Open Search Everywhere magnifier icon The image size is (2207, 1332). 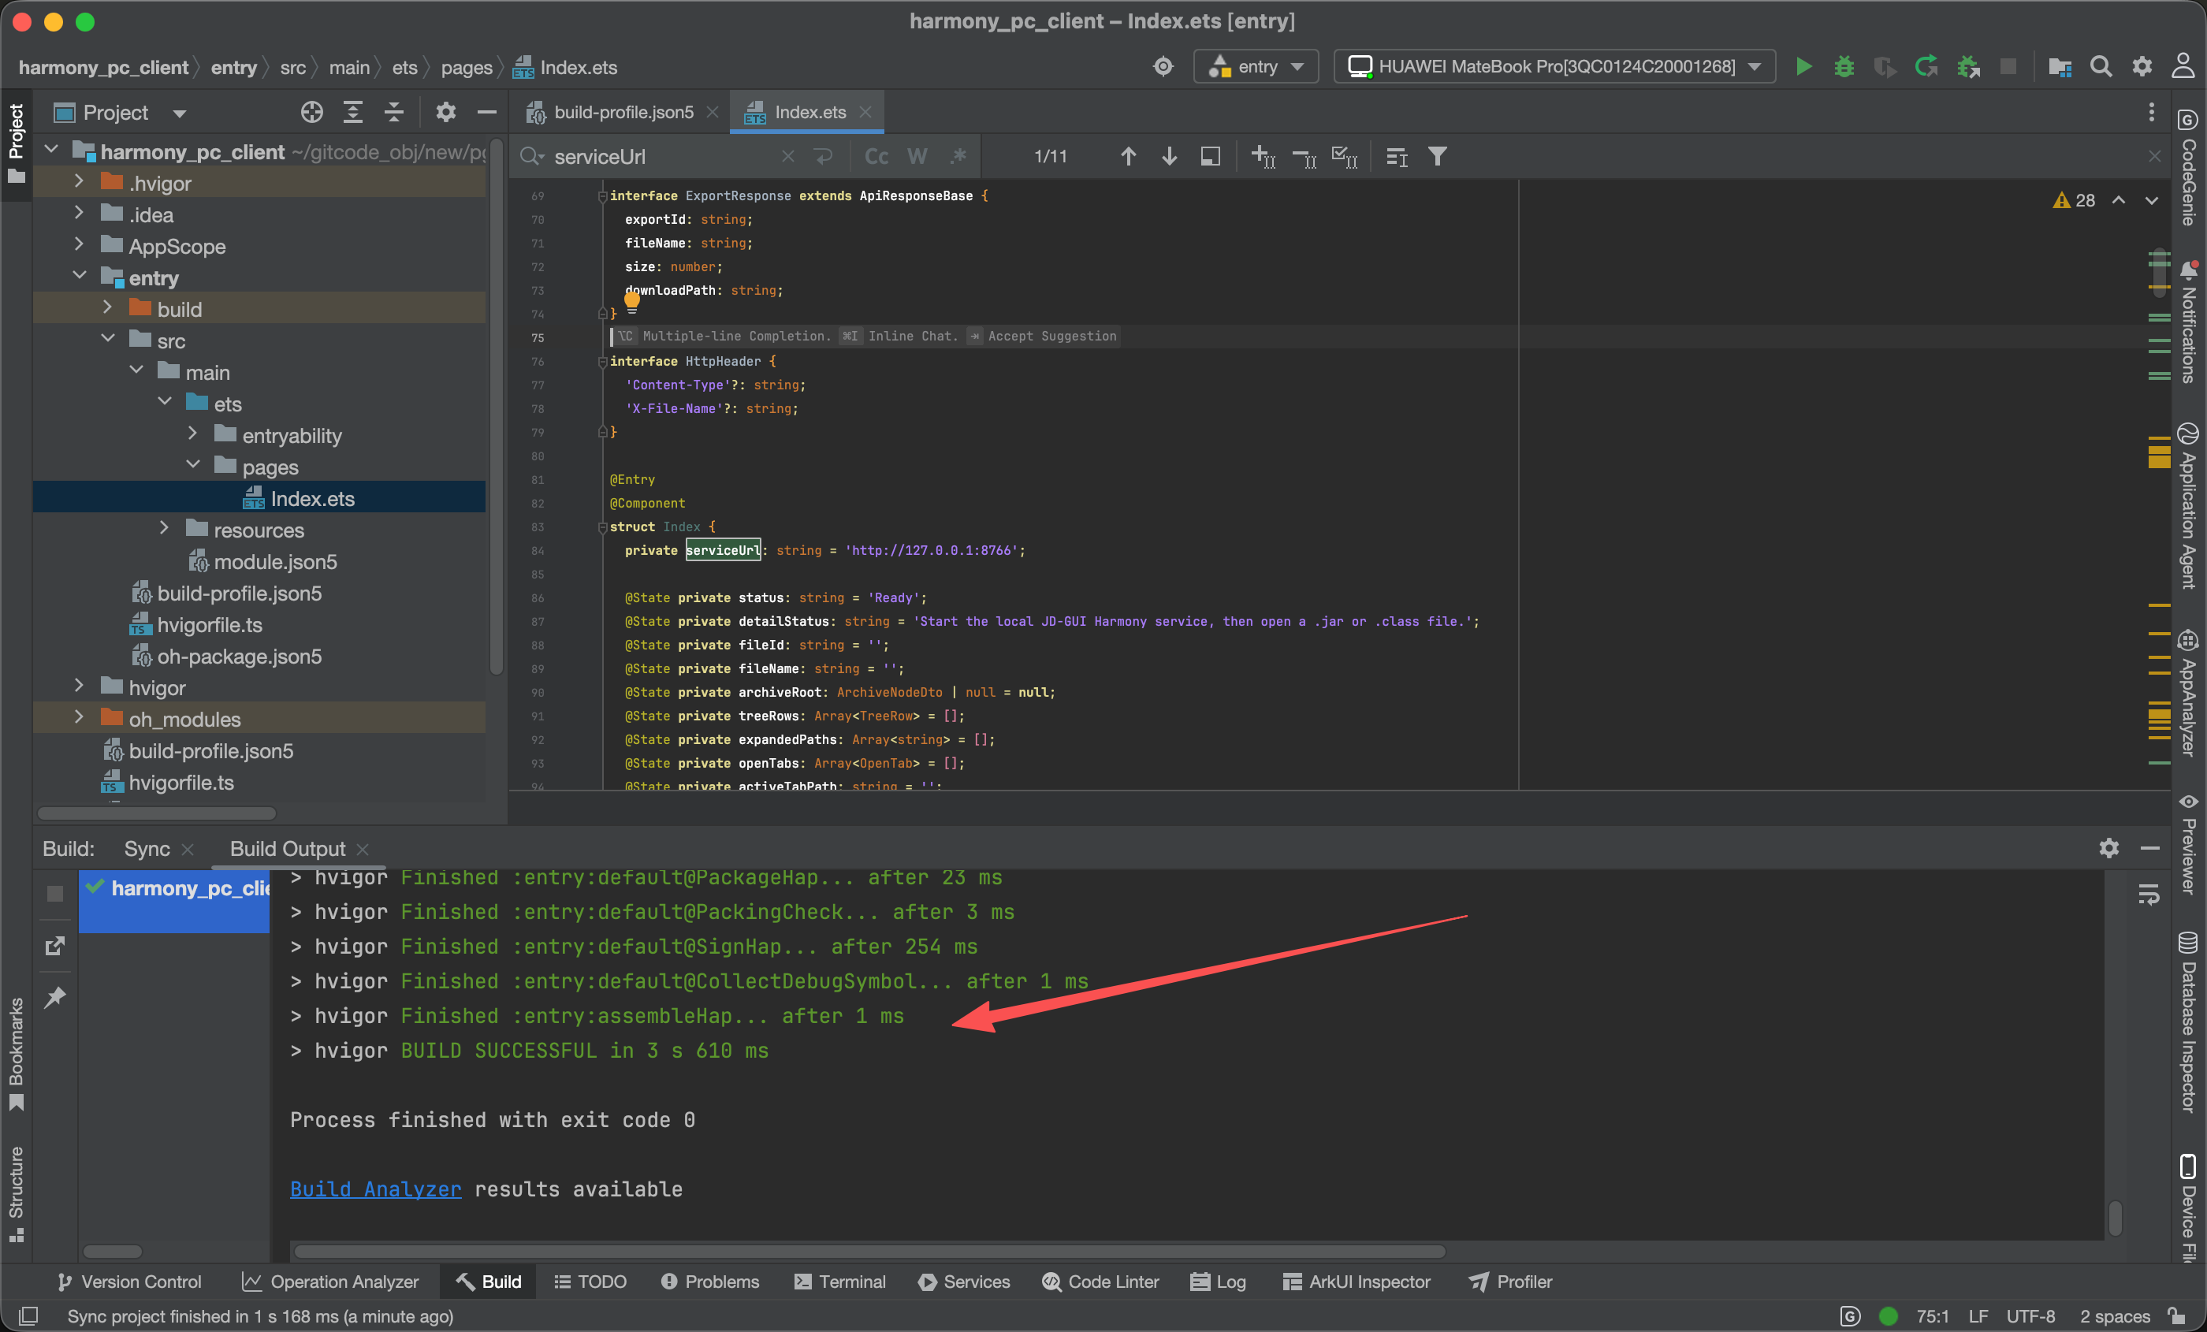(x=2101, y=66)
